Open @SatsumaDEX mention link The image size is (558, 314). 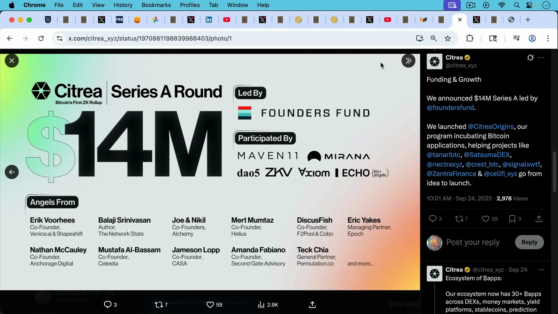click(487, 155)
